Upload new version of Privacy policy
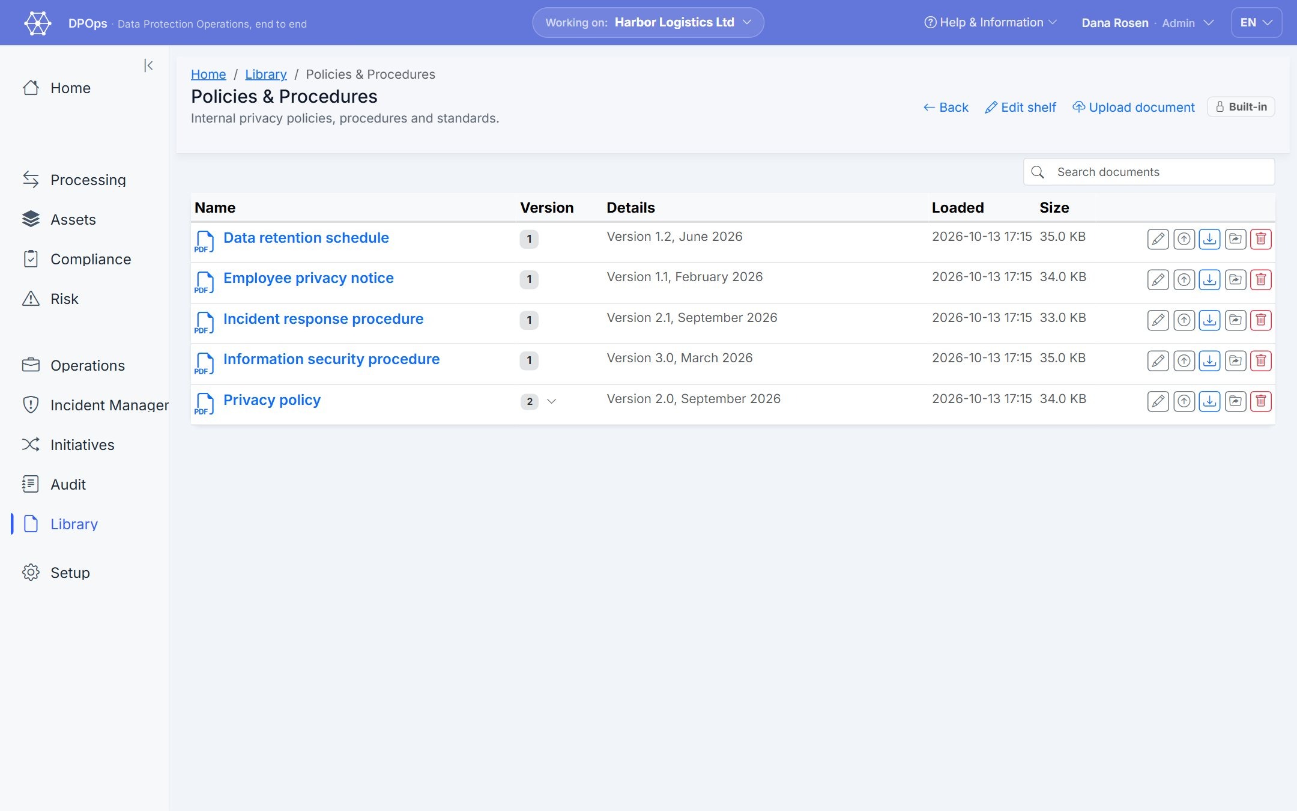Viewport: 1297px width, 811px height. (1184, 401)
